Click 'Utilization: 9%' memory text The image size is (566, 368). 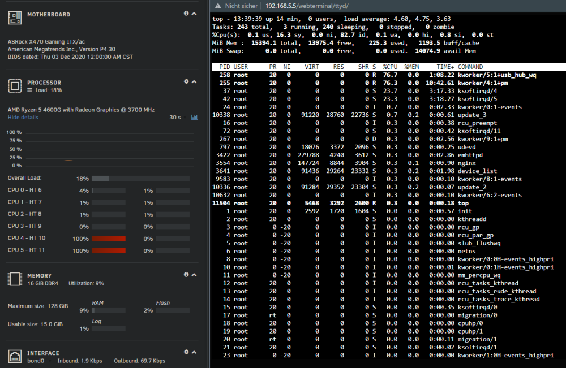click(86, 283)
